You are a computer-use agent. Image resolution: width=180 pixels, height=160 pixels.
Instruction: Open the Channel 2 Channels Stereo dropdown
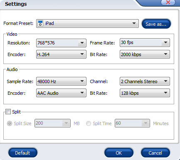(145, 81)
